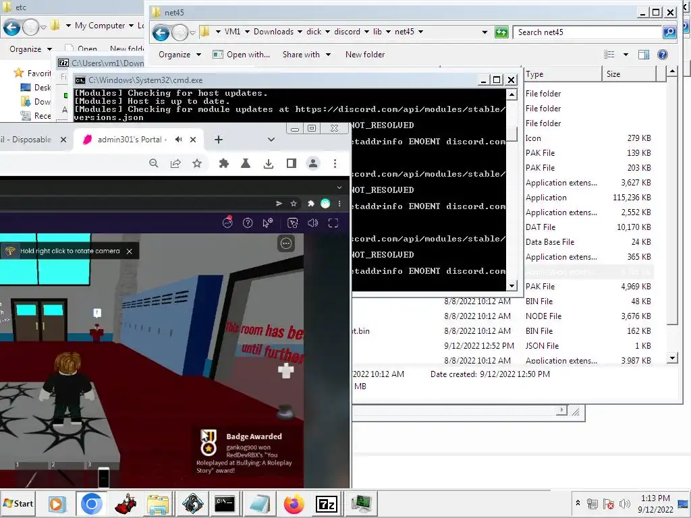Click New folder in net45 toolbar

pos(365,55)
